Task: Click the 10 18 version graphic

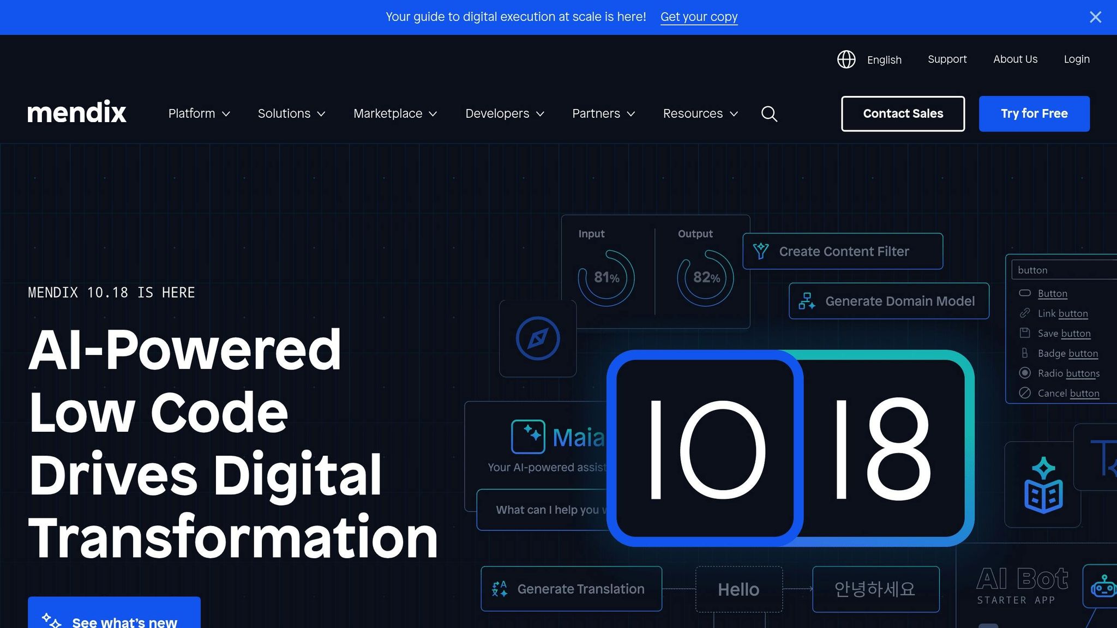Action: click(790, 448)
